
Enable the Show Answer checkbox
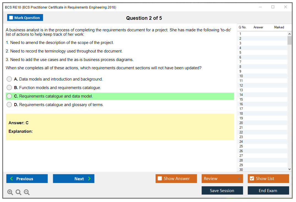160,179
